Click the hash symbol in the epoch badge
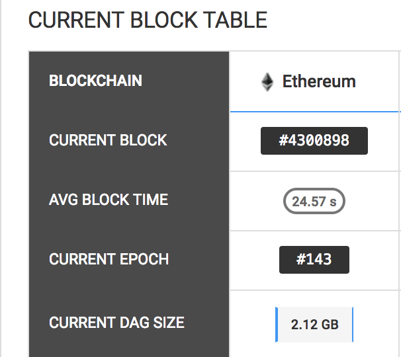 [x=300, y=260]
